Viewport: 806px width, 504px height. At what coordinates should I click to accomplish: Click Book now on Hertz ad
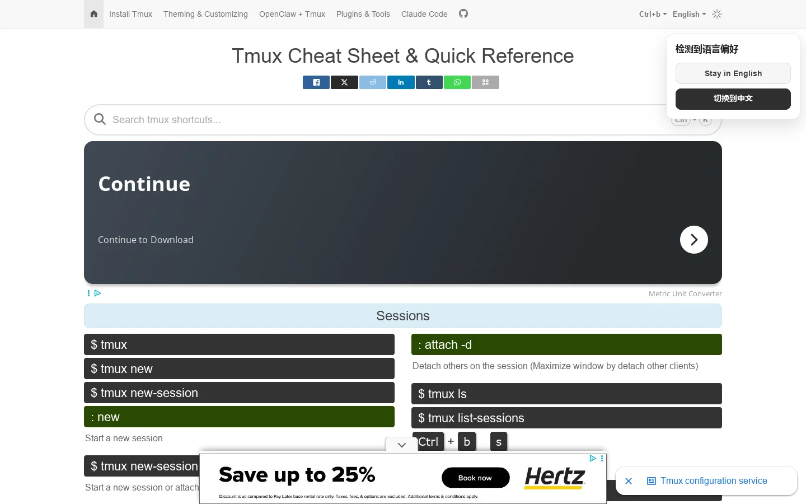coord(475,478)
